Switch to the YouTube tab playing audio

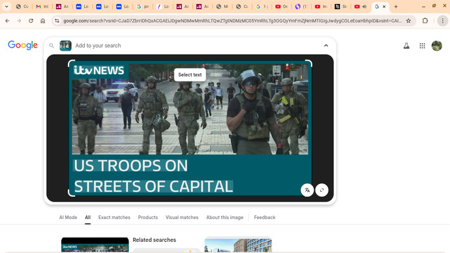click(361, 7)
